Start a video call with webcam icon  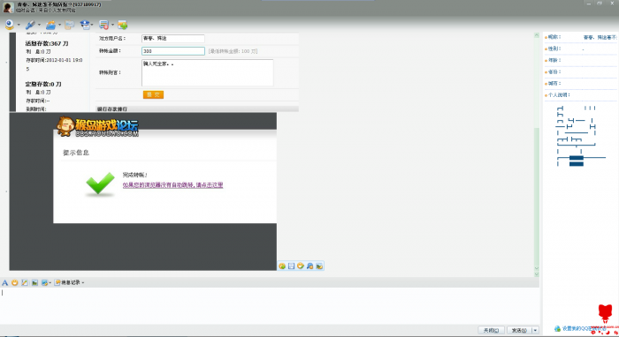pyautogui.click(x=10, y=26)
